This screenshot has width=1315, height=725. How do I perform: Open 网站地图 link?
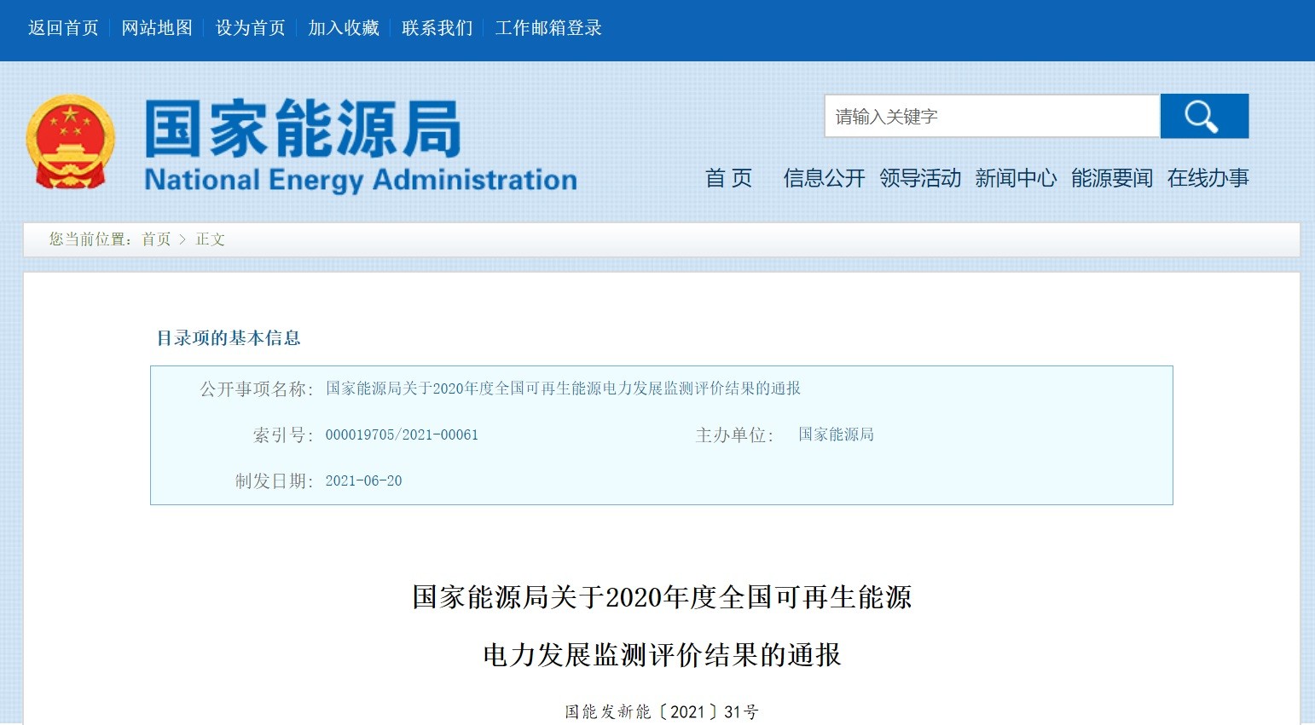coord(157,28)
